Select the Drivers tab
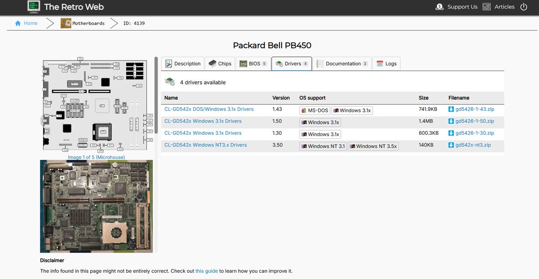The height and width of the screenshot is (279, 539). pyautogui.click(x=292, y=64)
